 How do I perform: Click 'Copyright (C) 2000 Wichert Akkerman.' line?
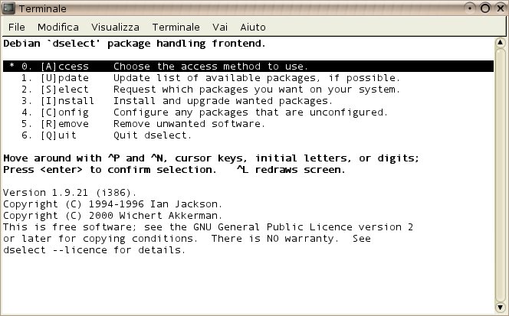113,216
